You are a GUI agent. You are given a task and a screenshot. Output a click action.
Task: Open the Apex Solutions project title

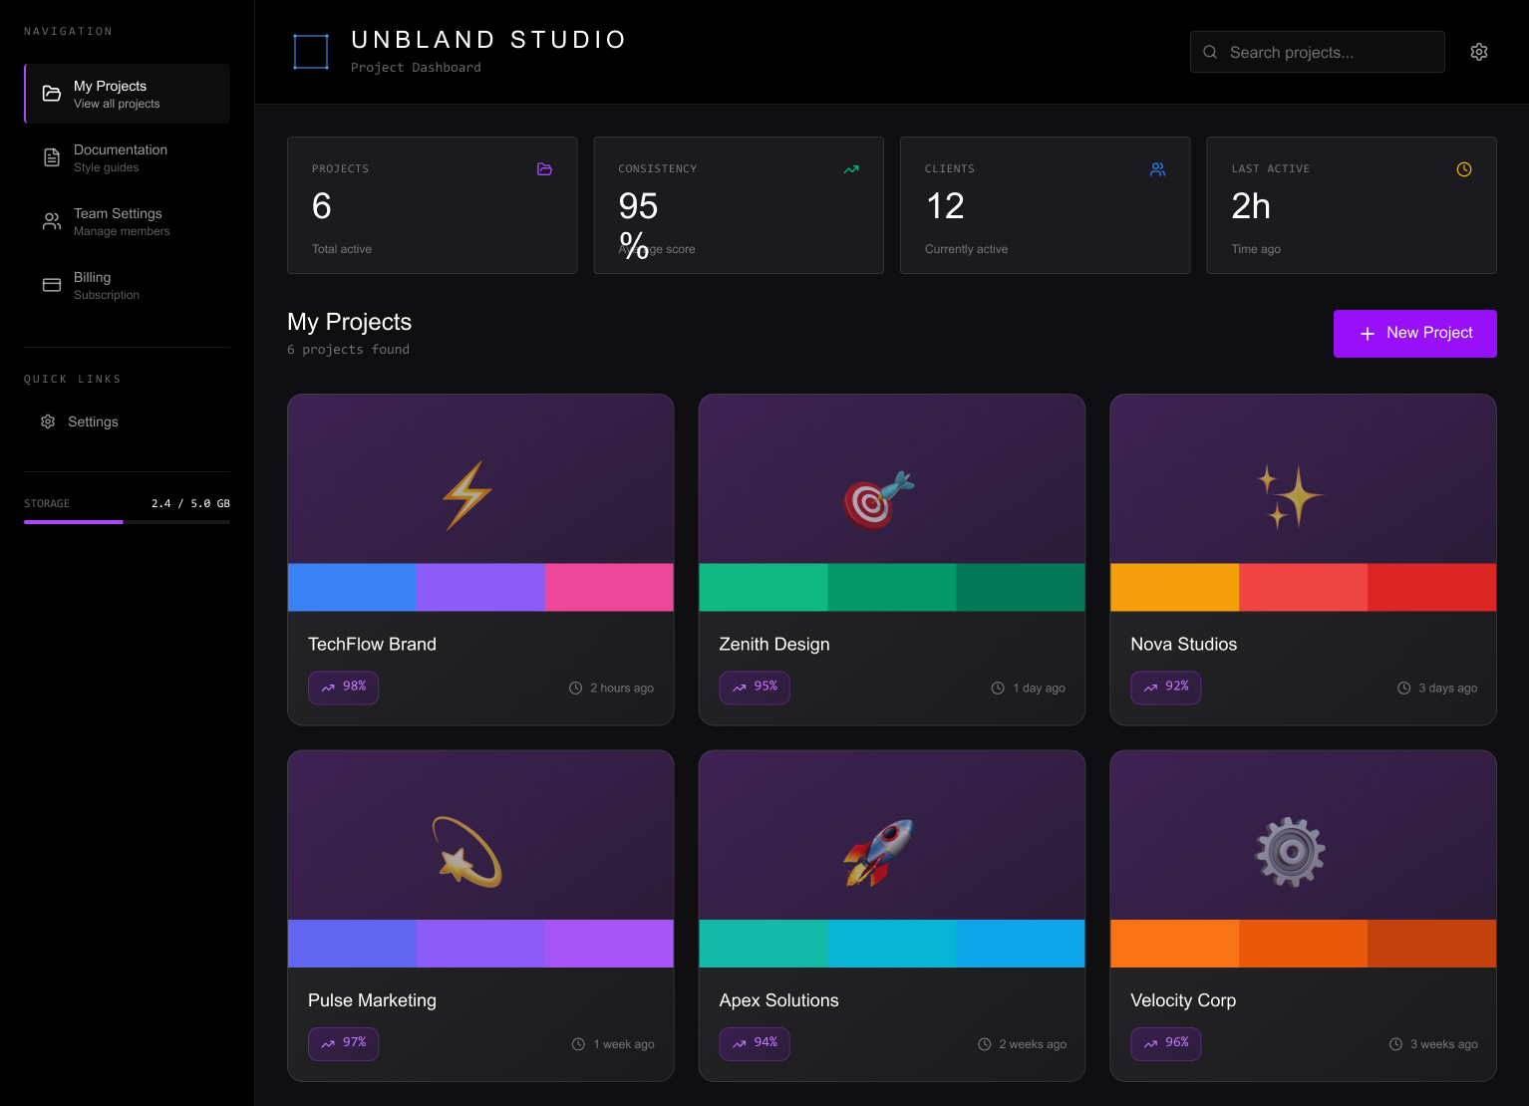click(x=779, y=1000)
